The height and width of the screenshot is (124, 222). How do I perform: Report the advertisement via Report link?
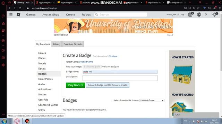[170, 35]
